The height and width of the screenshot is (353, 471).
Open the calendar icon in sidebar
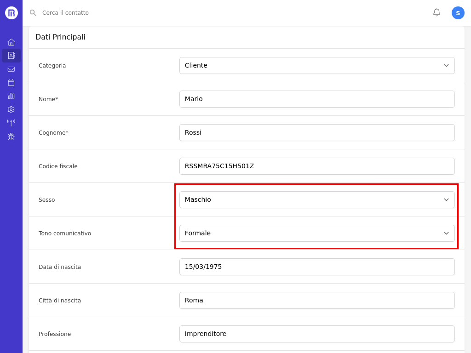coord(11,83)
